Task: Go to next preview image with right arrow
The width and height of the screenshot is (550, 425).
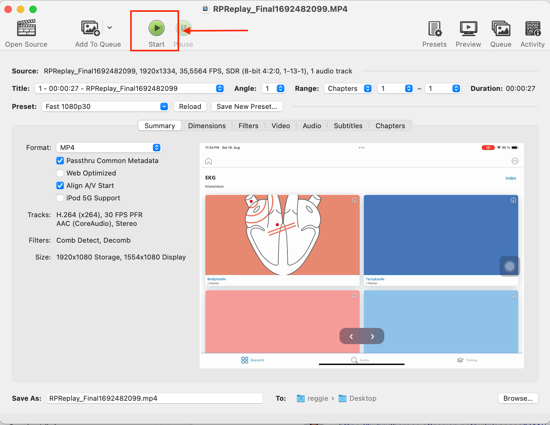Action: 372,336
